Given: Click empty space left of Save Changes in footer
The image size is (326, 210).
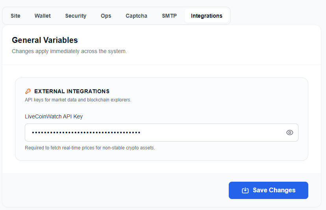Looking at the screenshot, I should coord(118,190).
